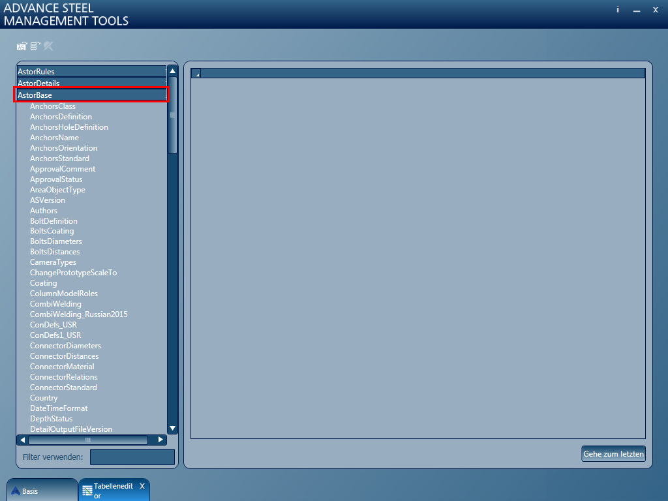Select the CombiWelding table

coord(55,304)
